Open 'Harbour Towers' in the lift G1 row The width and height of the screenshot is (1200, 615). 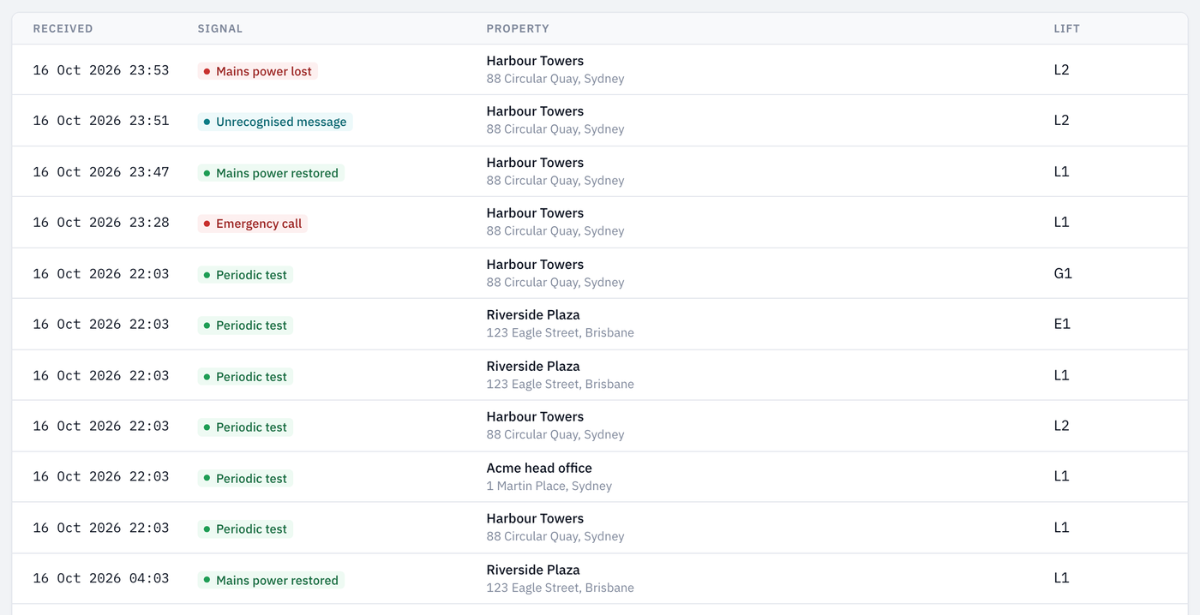pos(535,265)
